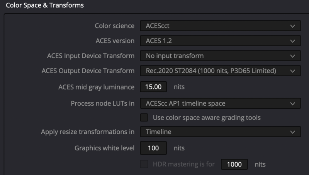
Task: Open the ACES Input Device Transform dropdown
Action: point(219,56)
